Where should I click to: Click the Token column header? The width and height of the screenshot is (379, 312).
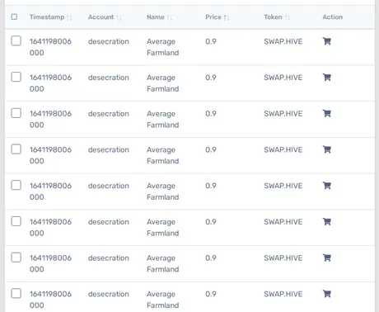pyautogui.click(x=273, y=17)
